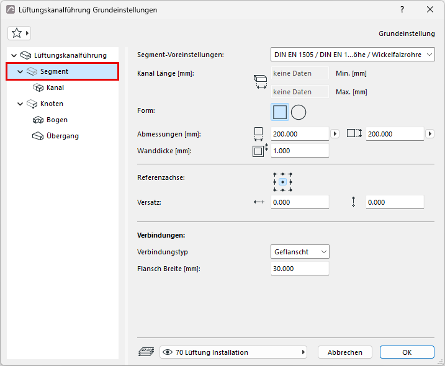Click the Abbrechen button
445x366 pixels.
(x=345, y=352)
